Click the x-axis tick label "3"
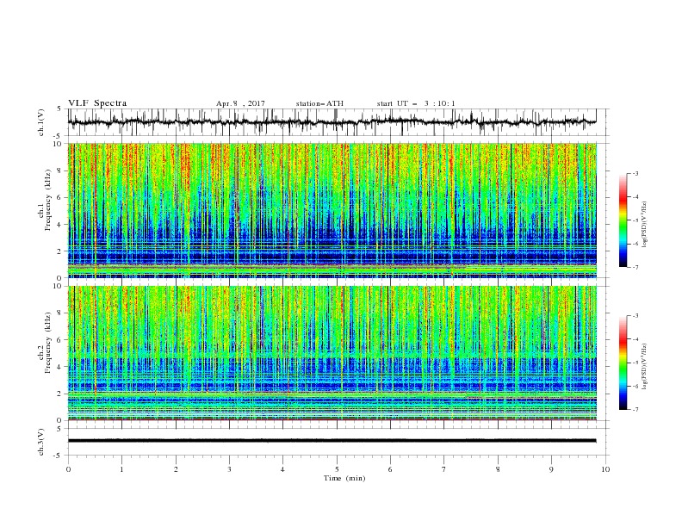 click(229, 469)
